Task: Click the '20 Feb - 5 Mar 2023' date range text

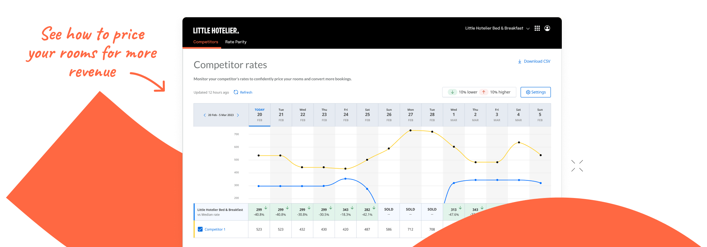Action: (221, 115)
